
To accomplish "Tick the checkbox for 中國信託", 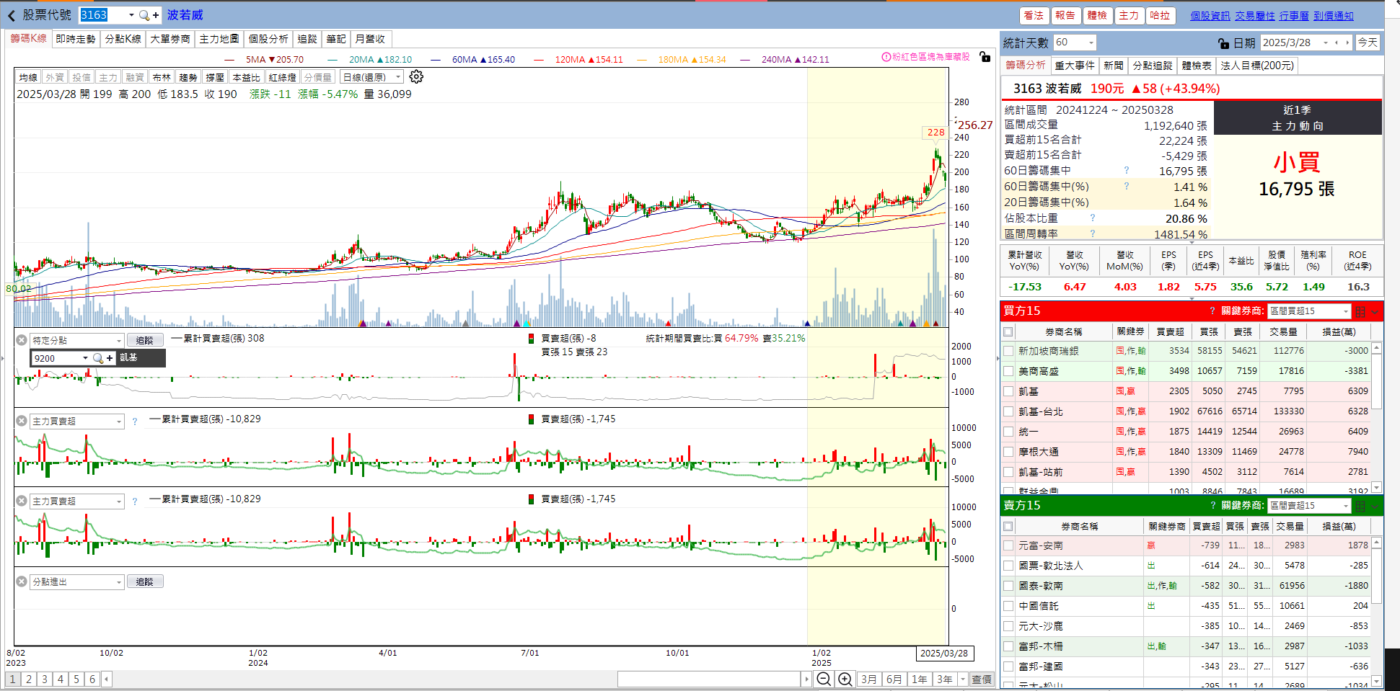I will pos(1008,606).
